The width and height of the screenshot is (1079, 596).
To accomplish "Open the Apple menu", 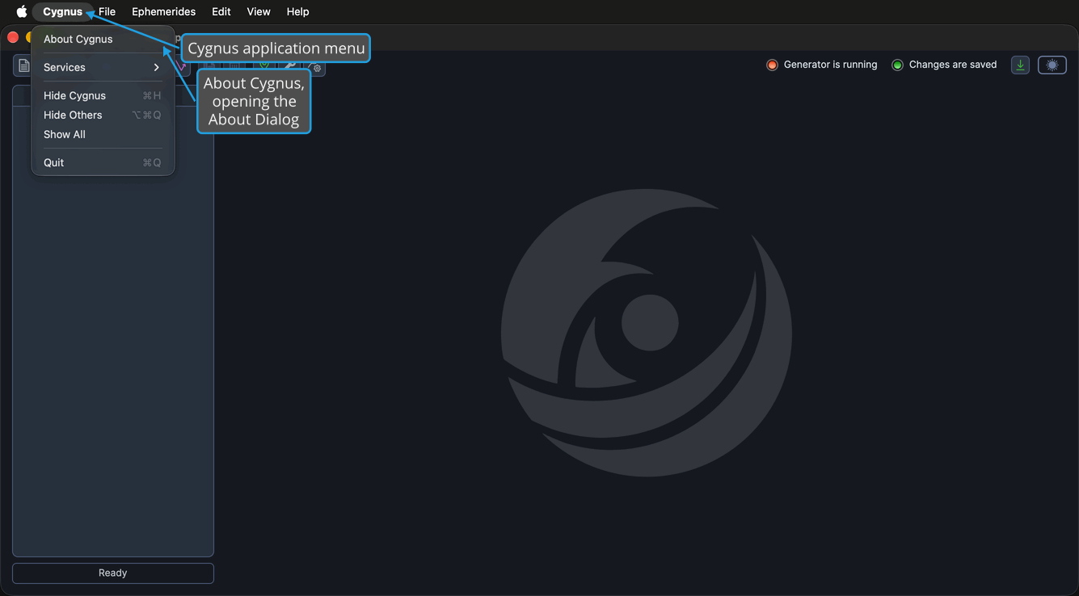I will pos(22,11).
